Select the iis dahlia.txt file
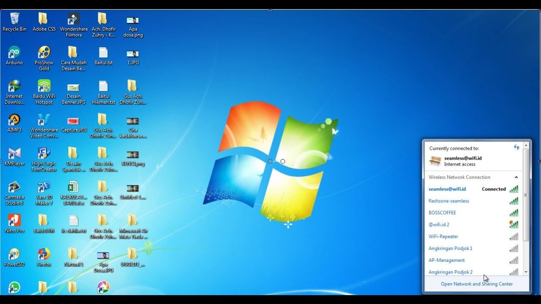 pos(74,224)
